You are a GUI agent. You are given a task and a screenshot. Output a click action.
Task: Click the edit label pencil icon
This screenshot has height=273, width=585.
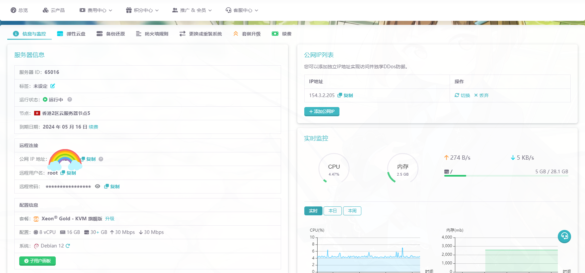coord(52,86)
